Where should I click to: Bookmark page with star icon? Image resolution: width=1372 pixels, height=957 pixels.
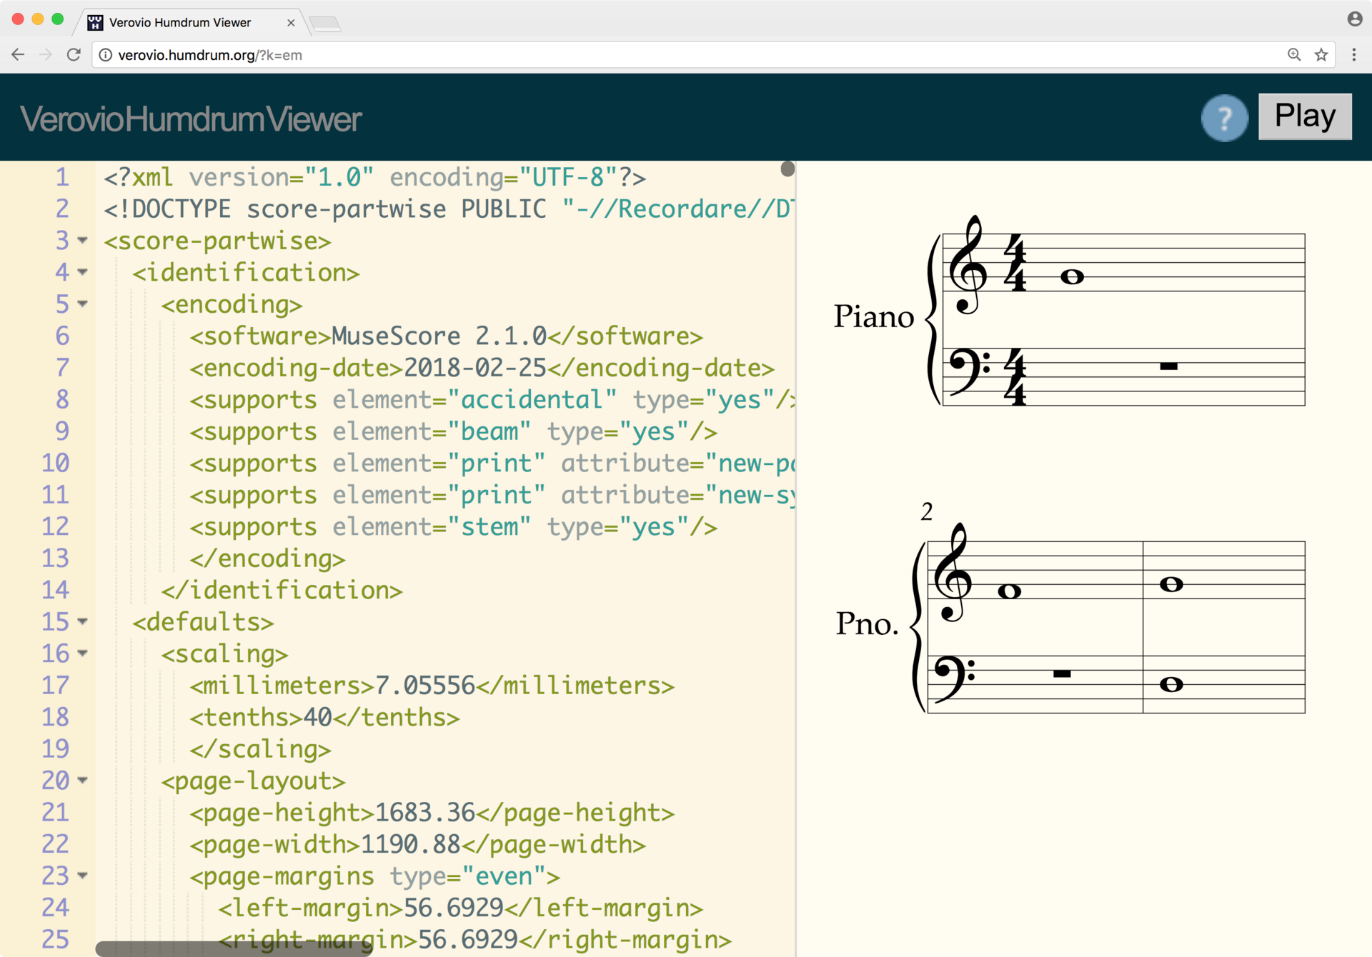(x=1321, y=55)
